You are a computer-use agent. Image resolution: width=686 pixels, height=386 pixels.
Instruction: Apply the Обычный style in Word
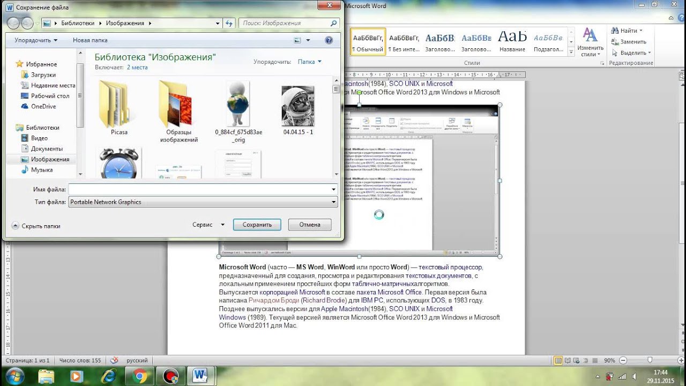coord(368,42)
